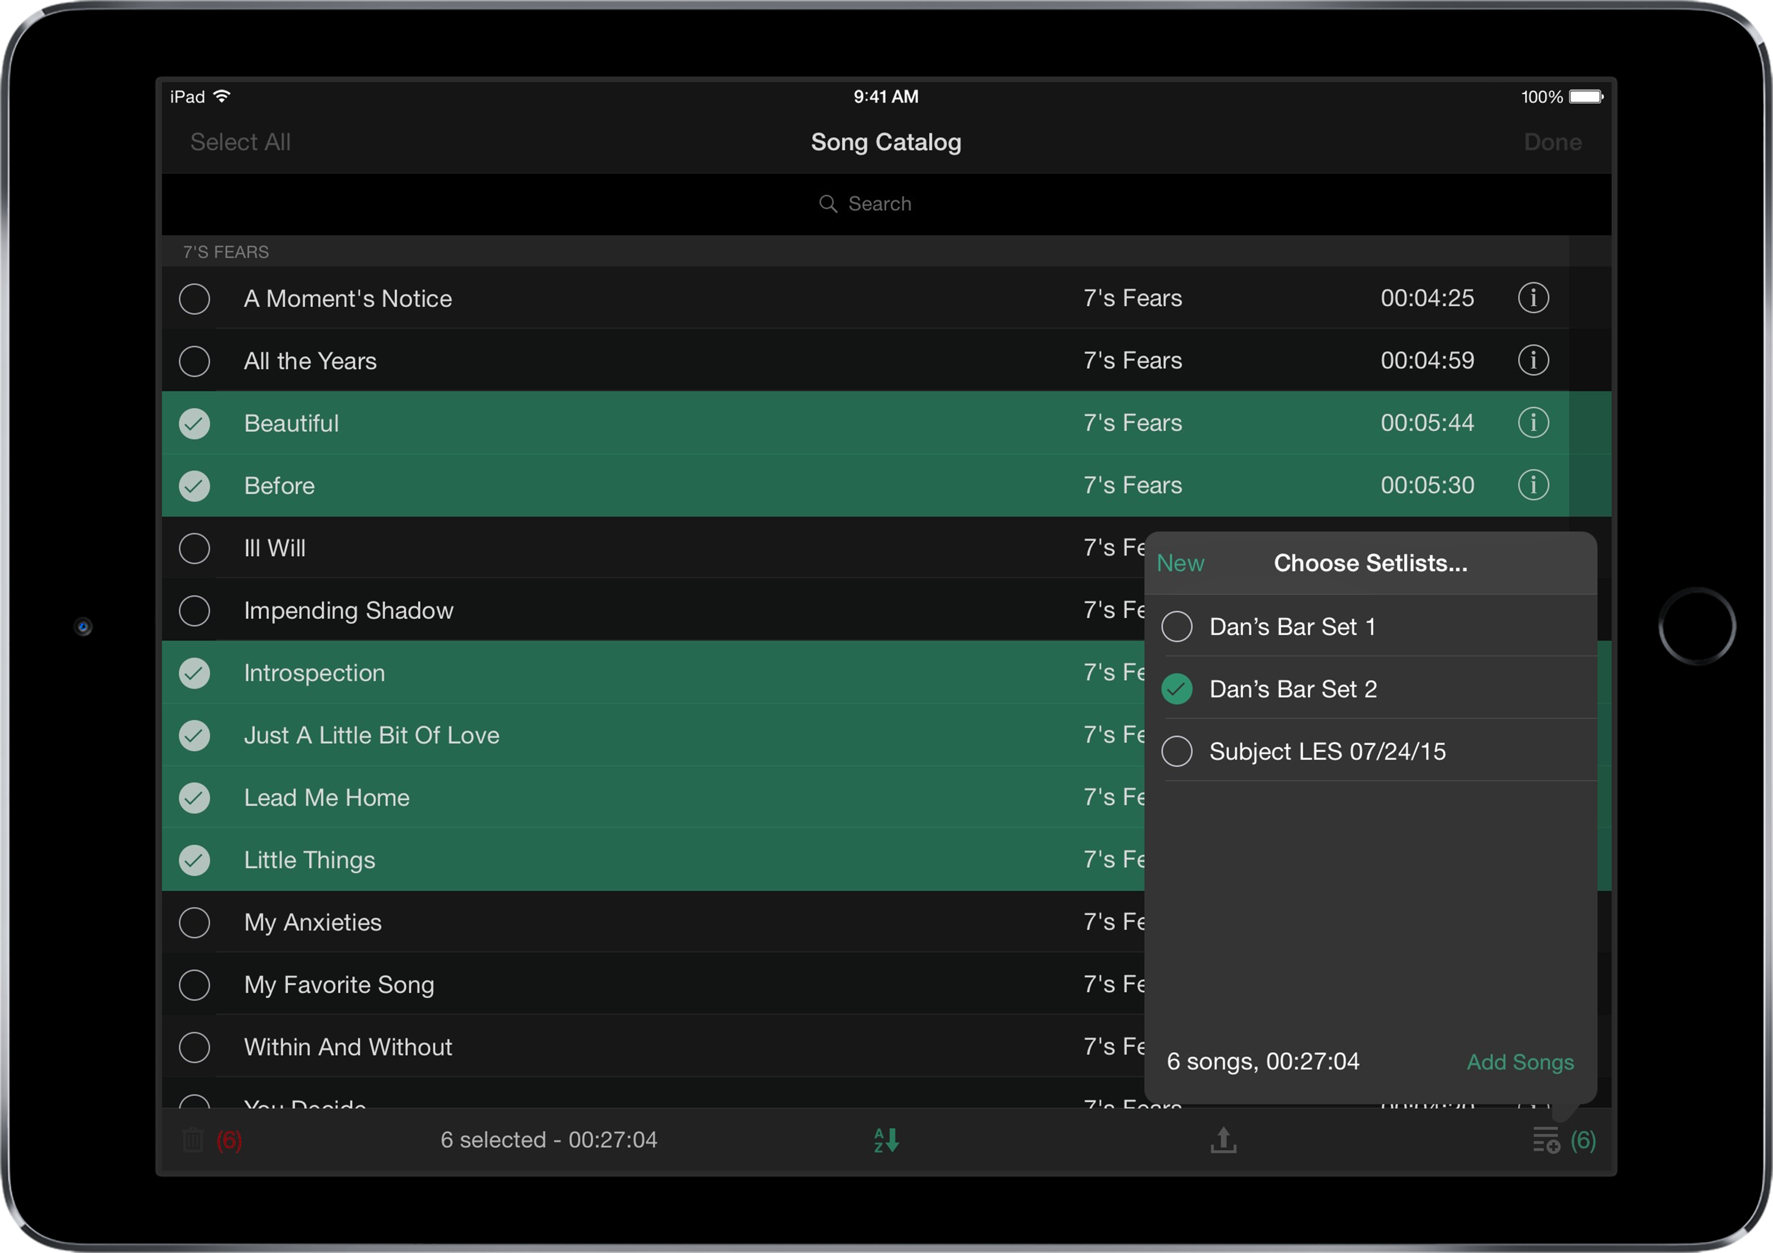Add Songs to the chosen setlist

tap(1519, 1062)
